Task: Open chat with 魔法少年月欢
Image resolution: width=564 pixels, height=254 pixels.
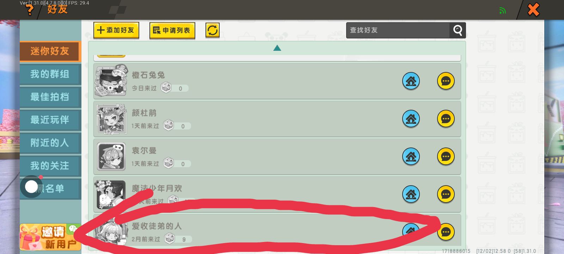Action: pyautogui.click(x=446, y=194)
